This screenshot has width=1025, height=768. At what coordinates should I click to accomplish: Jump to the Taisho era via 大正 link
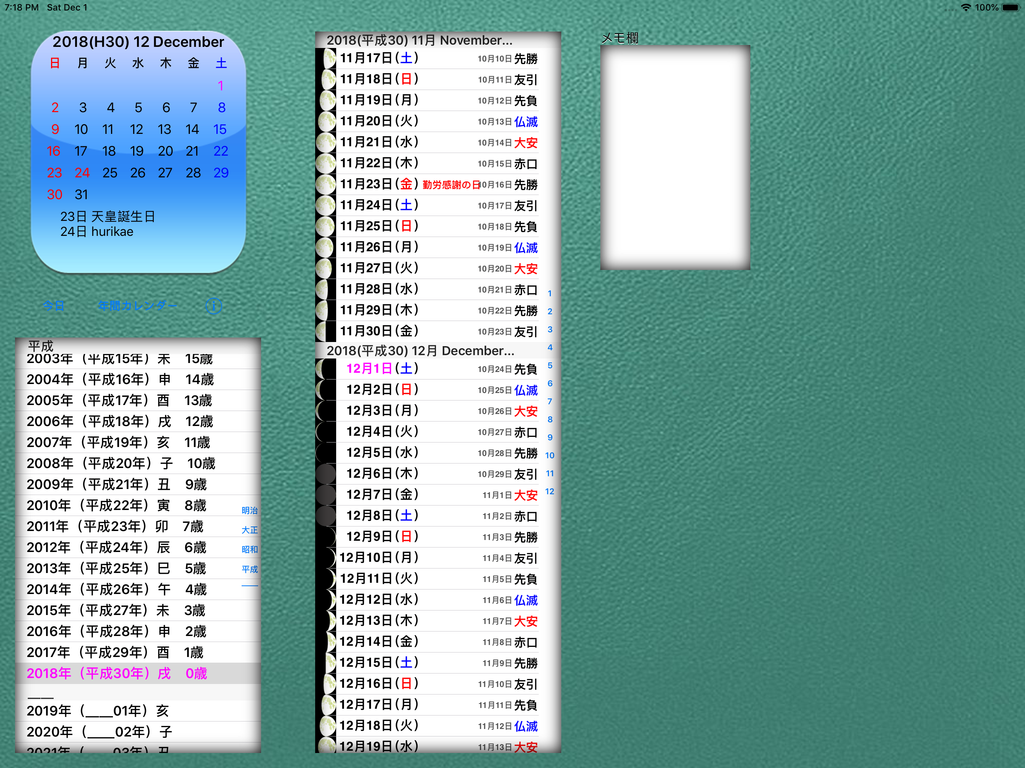tap(250, 530)
